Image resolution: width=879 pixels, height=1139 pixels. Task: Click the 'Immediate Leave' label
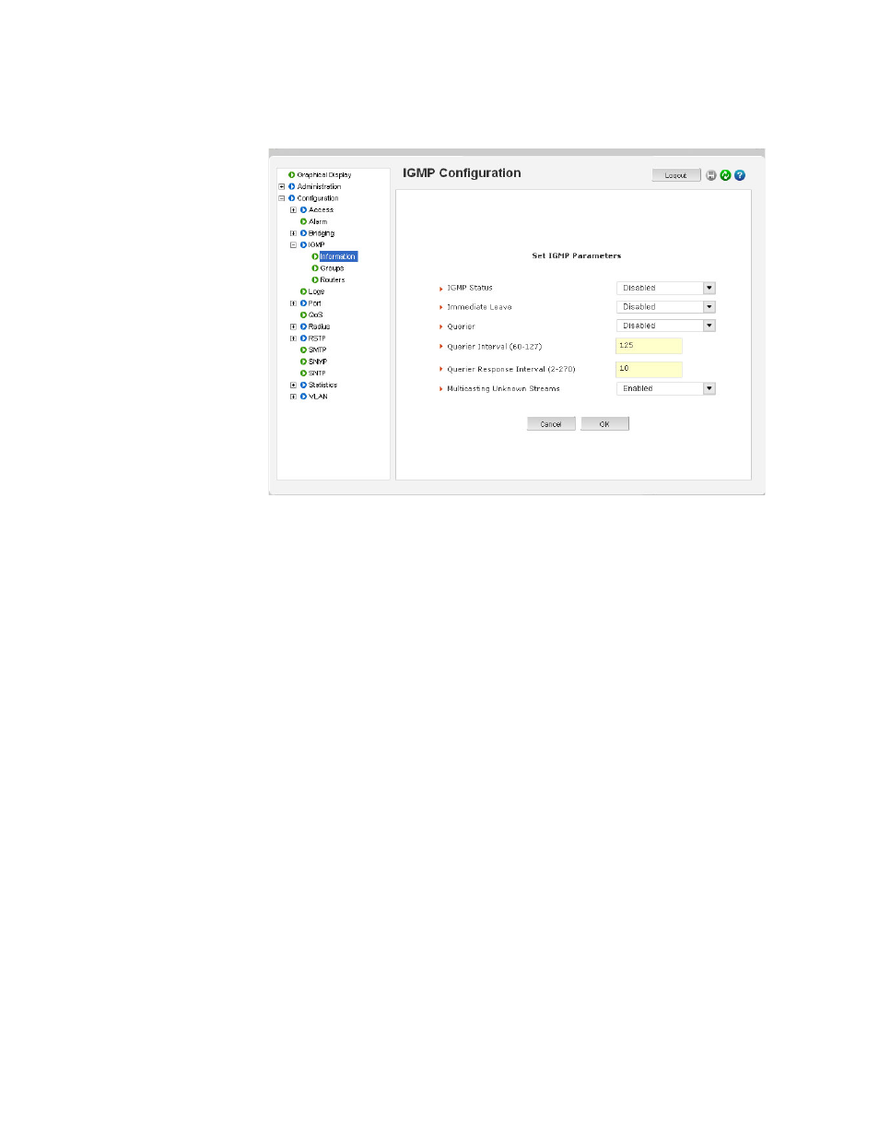pyautogui.click(x=479, y=307)
